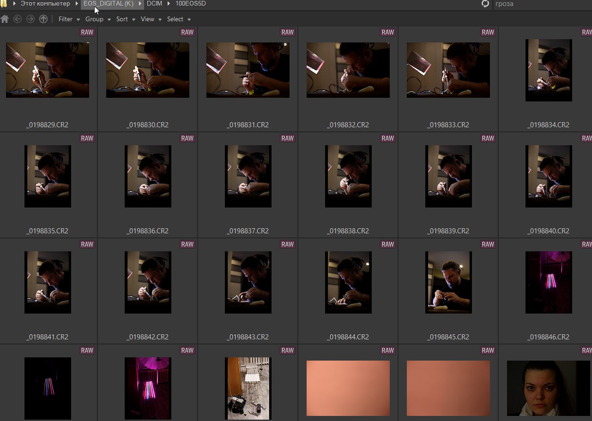This screenshot has width=592, height=421.
Task: Select thumbnail _0198836.CR2
Action: coord(148,176)
